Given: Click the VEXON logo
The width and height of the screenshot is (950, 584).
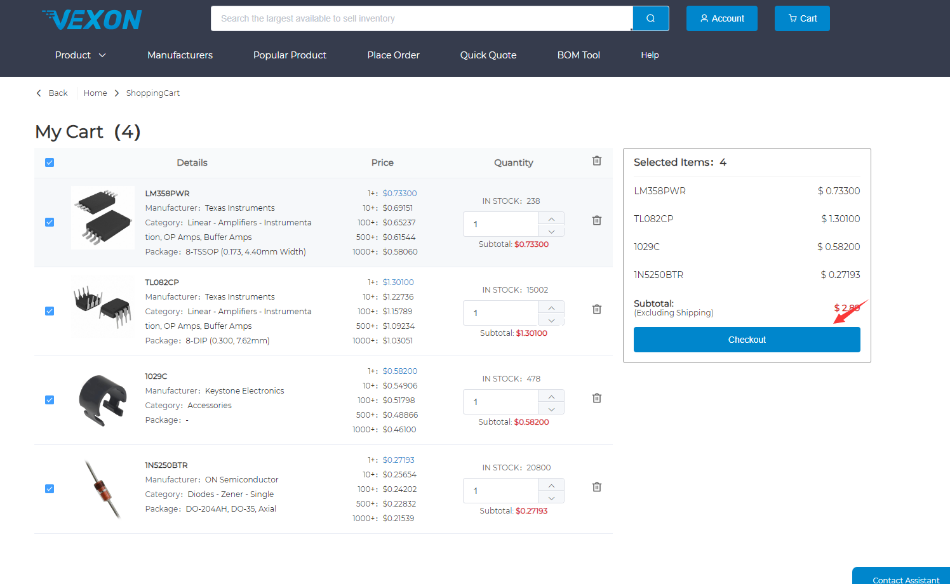Looking at the screenshot, I should pyautogui.click(x=92, y=20).
